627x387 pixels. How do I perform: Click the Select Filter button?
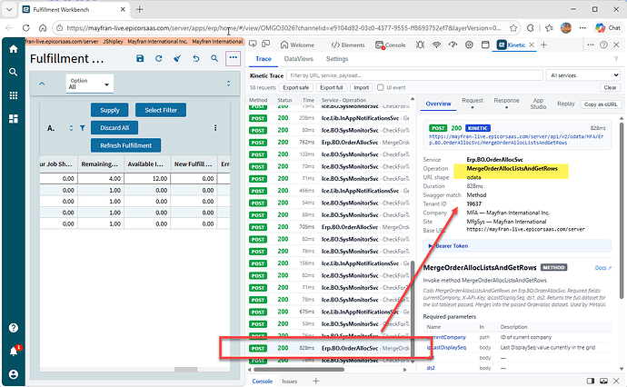click(x=161, y=110)
